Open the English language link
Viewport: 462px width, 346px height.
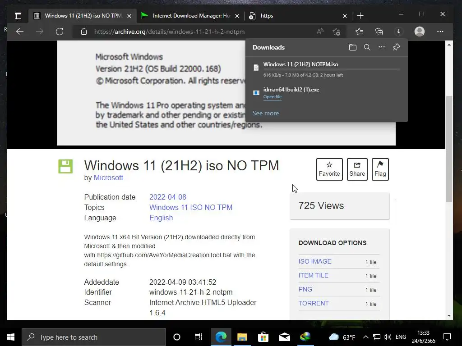(x=161, y=218)
